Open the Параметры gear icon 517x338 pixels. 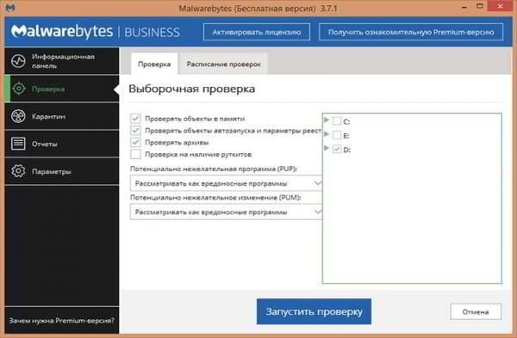pos(18,171)
